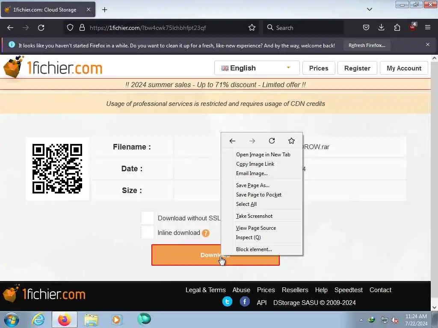The image size is (438, 328).
Task: Expand the list all tabs chevron
Action: [369, 9]
